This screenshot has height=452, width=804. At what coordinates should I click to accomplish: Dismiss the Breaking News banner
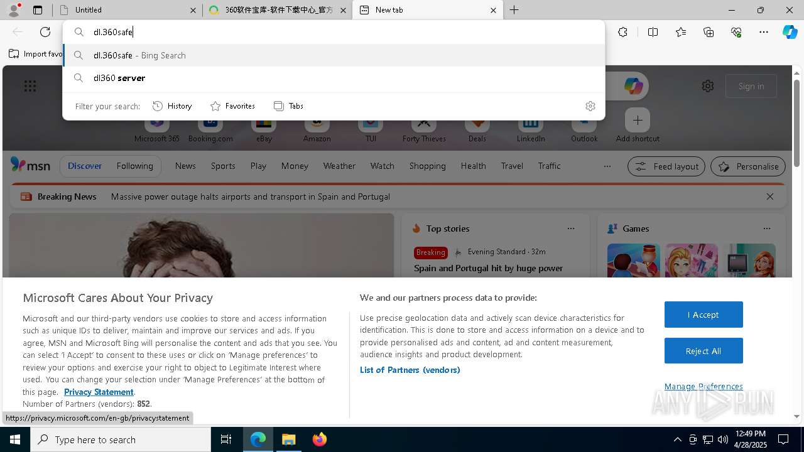coord(770,196)
